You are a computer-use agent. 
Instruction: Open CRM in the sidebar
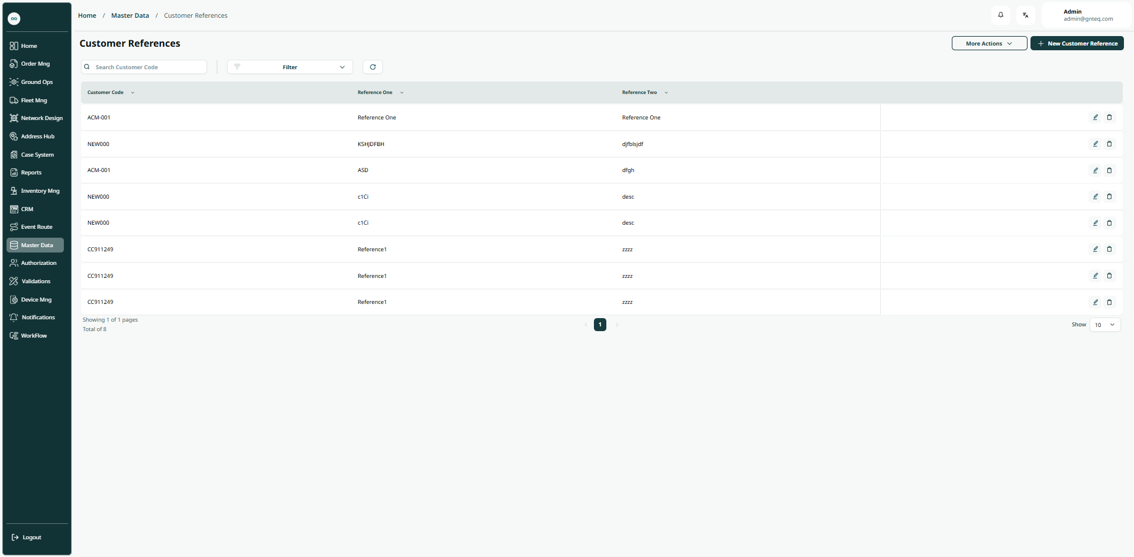[35, 209]
